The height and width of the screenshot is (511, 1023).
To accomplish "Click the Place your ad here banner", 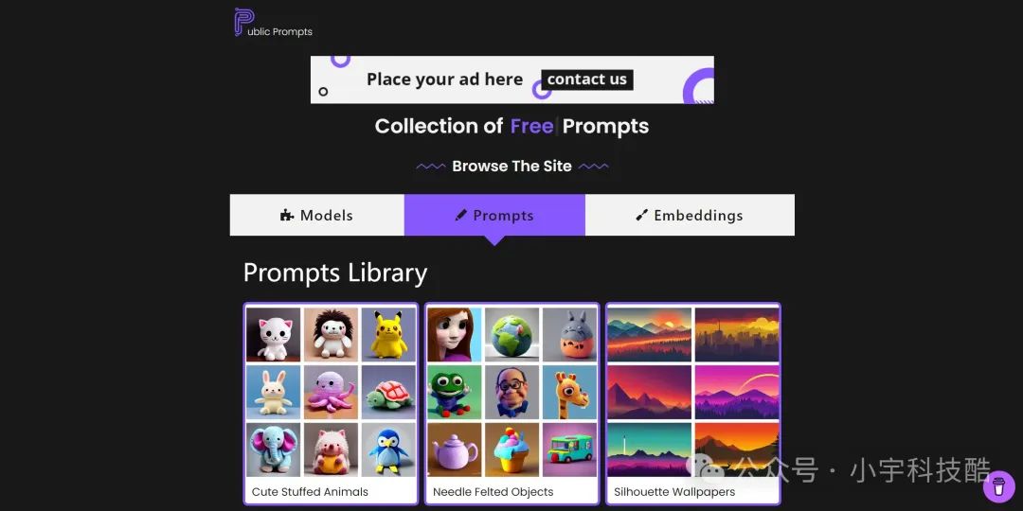I will (x=512, y=79).
